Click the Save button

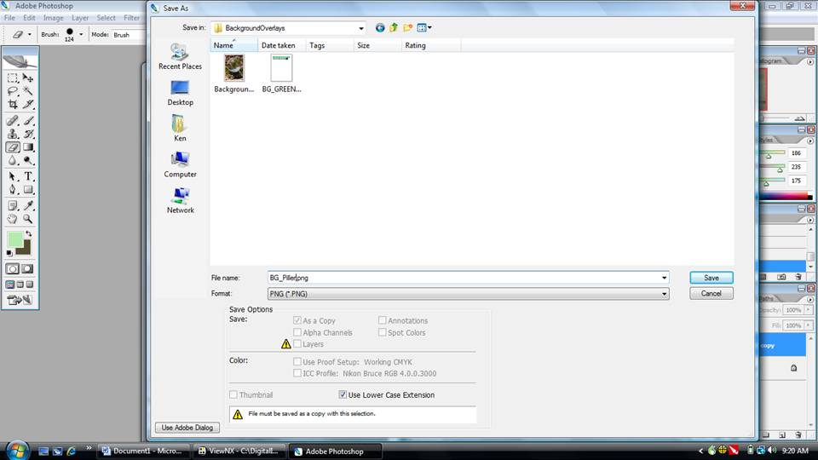(711, 278)
